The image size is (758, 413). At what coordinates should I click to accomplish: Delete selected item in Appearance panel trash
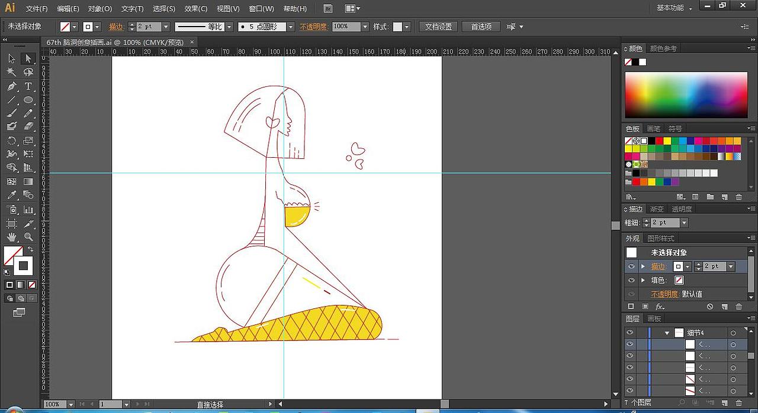[738, 307]
